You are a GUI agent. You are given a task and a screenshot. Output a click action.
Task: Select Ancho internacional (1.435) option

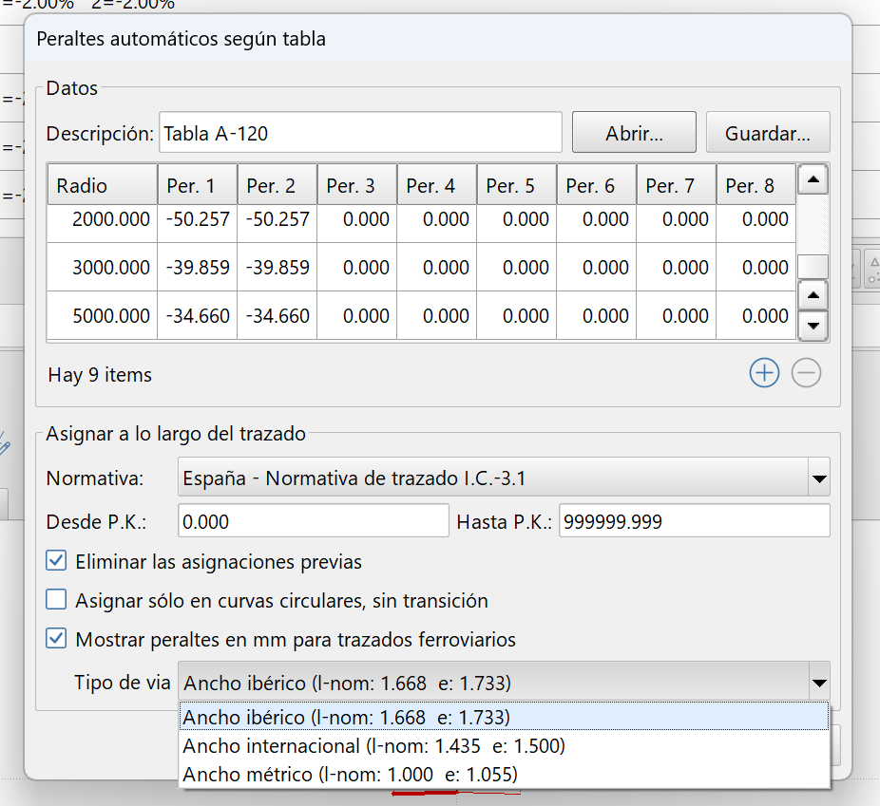pos(504,745)
